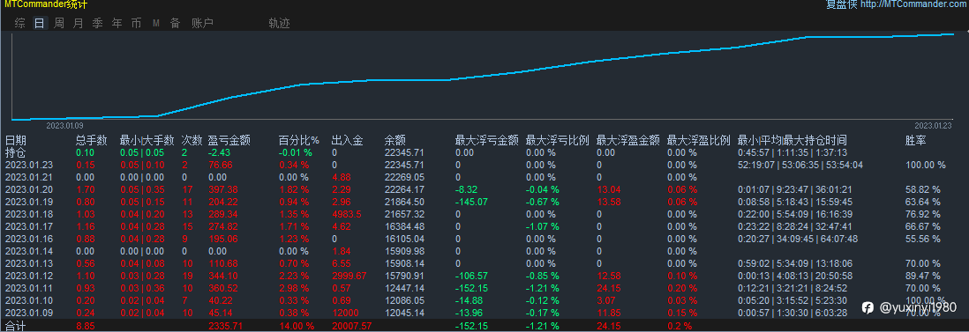Click the 百分比% column header

(x=298, y=141)
